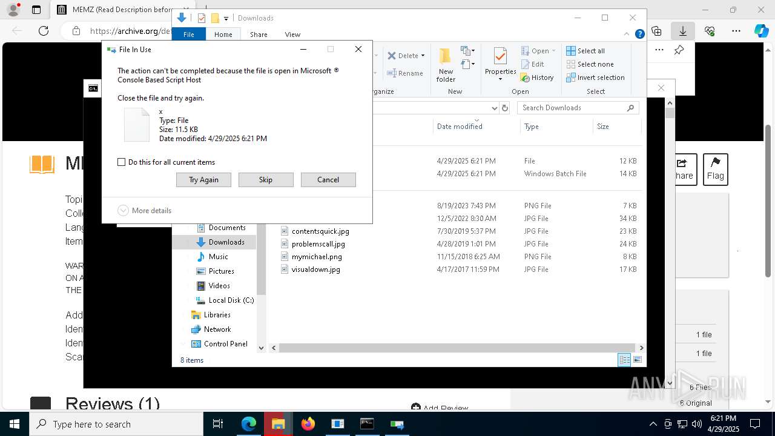Open Documents in the navigation pane
This screenshot has height=436, width=775.
(x=226, y=228)
